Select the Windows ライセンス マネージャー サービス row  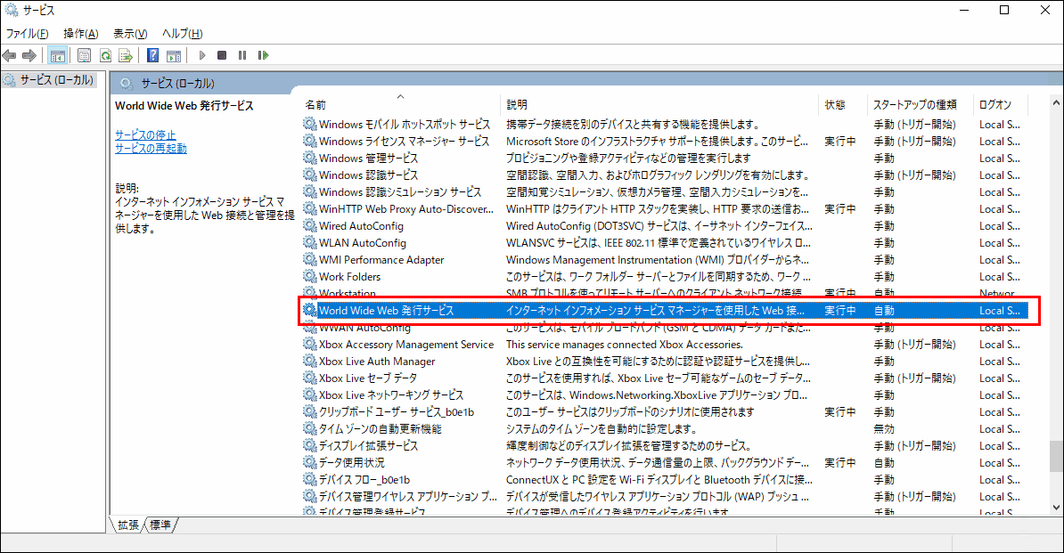point(665,141)
